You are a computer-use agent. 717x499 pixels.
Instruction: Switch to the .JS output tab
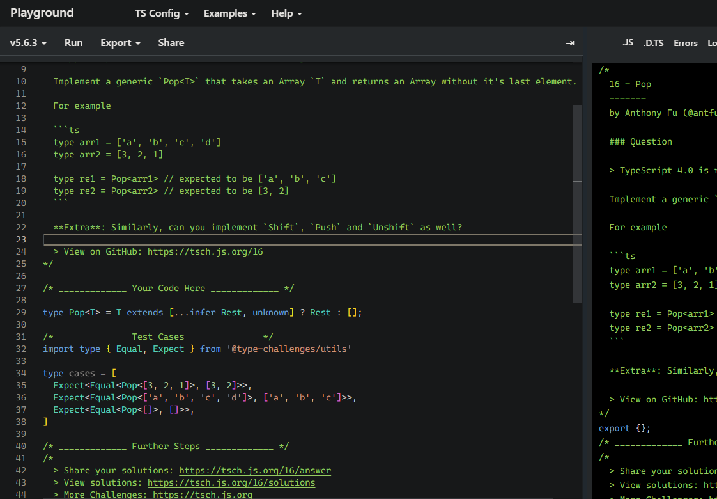(x=628, y=43)
